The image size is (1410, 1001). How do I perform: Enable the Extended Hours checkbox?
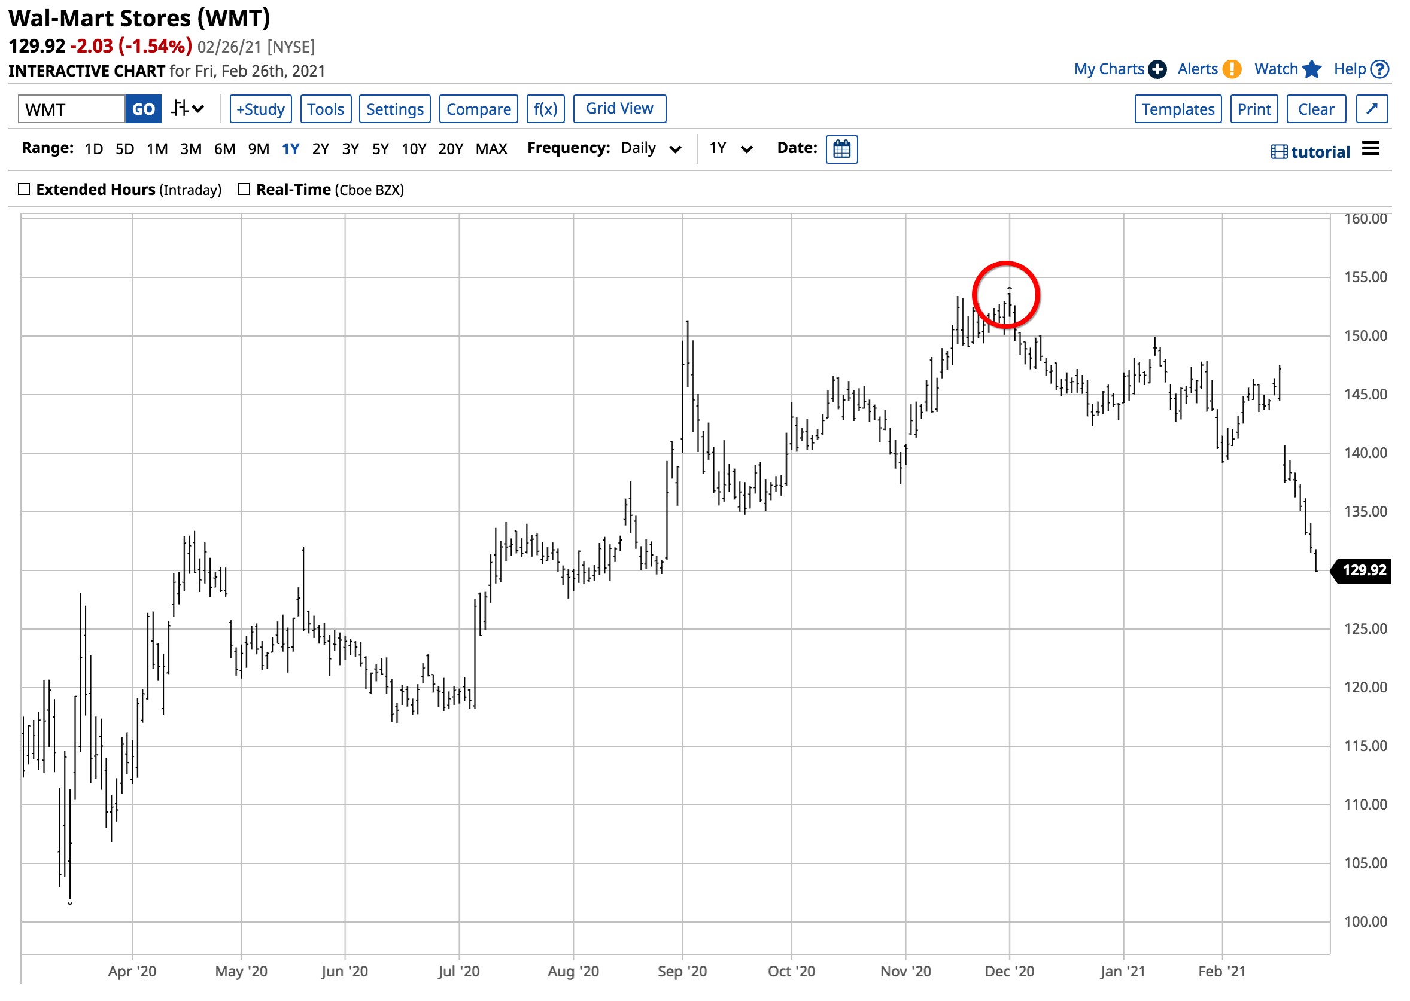point(24,189)
